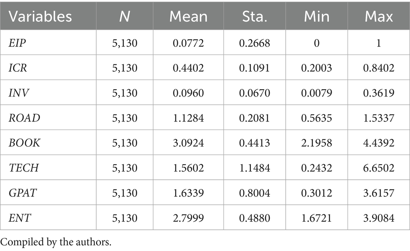
Task: Click the Min column header
Action: (x=317, y=16)
